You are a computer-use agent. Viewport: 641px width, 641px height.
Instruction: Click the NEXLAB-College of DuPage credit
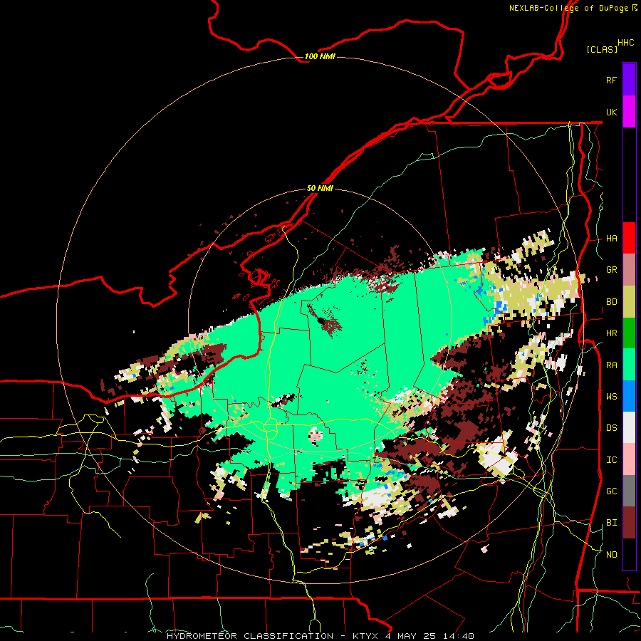(x=573, y=8)
